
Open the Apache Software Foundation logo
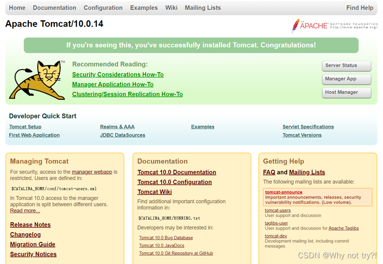click(335, 26)
